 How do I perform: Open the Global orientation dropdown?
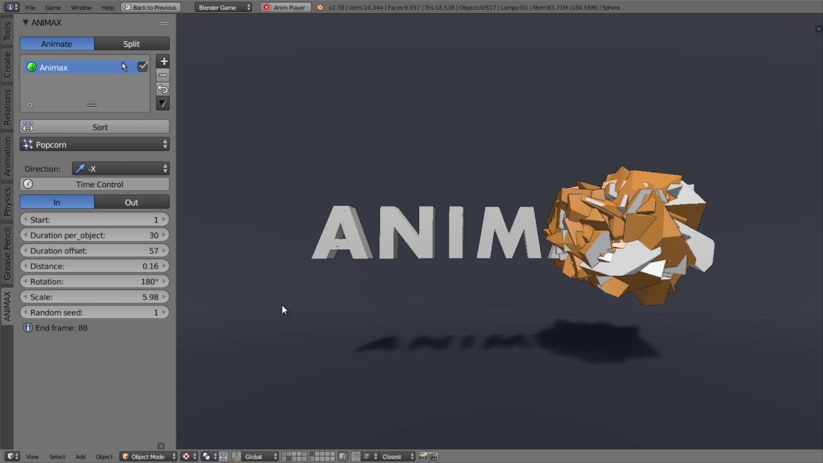tap(260, 457)
